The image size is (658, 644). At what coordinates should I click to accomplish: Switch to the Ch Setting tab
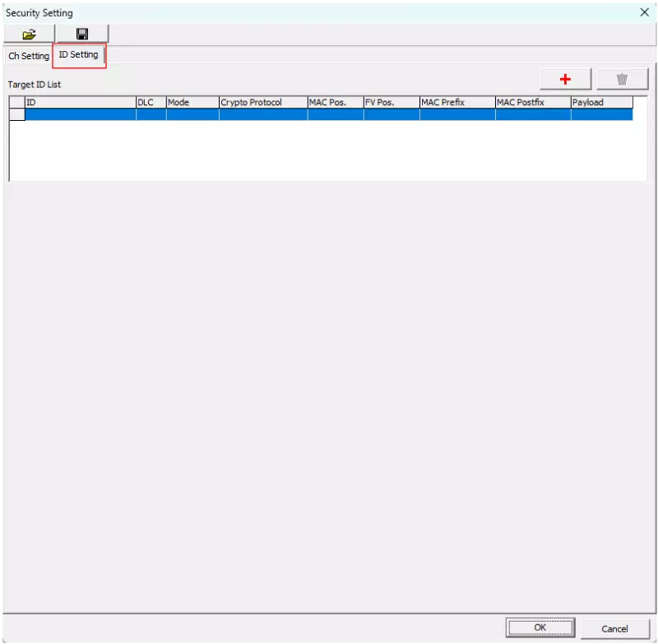click(27, 56)
